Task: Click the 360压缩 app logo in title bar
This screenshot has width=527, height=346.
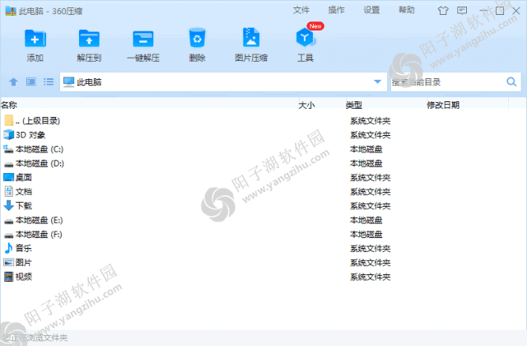Action: pos(11,11)
